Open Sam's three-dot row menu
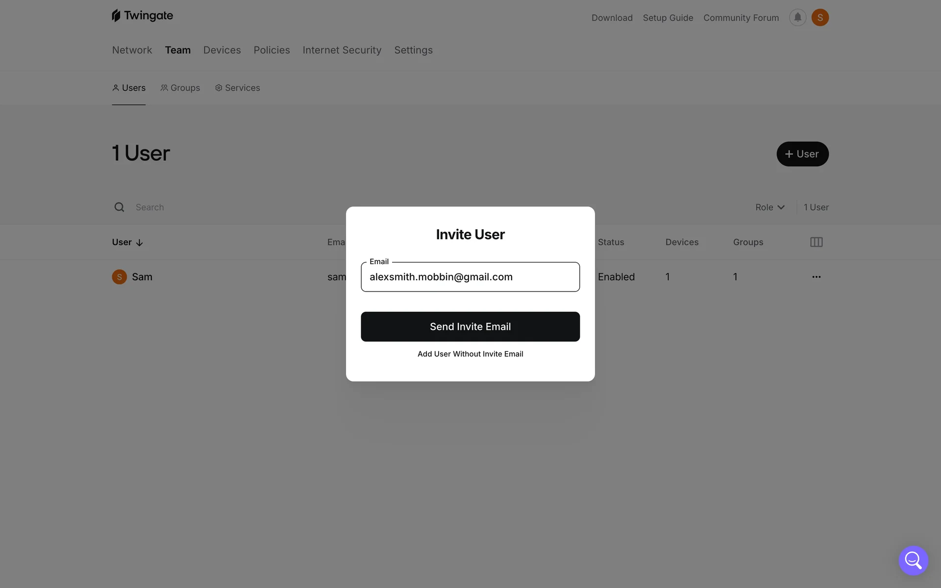 click(816, 277)
